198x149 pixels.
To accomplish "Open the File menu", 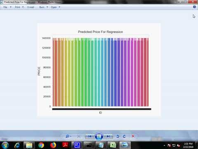I will 5,7.
